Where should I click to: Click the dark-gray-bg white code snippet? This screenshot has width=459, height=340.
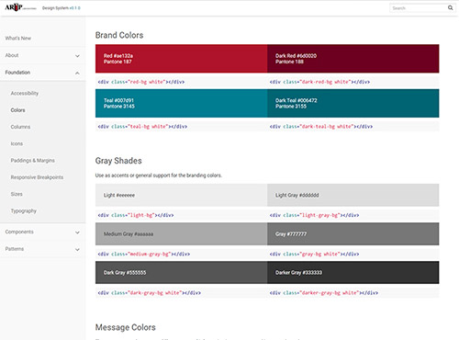pyautogui.click(x=150, y=293)
